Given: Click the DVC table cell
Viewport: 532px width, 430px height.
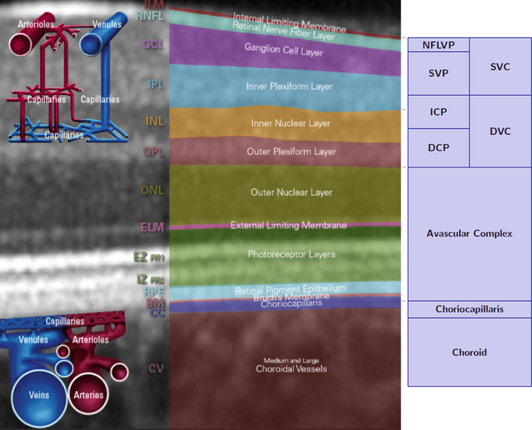Looking at the screenshot, I should tap(500, 131).
